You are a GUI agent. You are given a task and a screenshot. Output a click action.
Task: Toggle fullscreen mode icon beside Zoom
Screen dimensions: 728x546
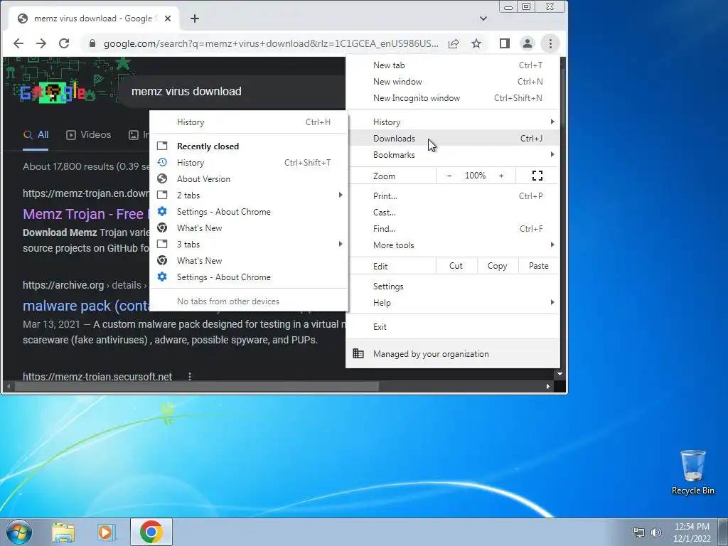pyautogui.click(x=537, y=176)
